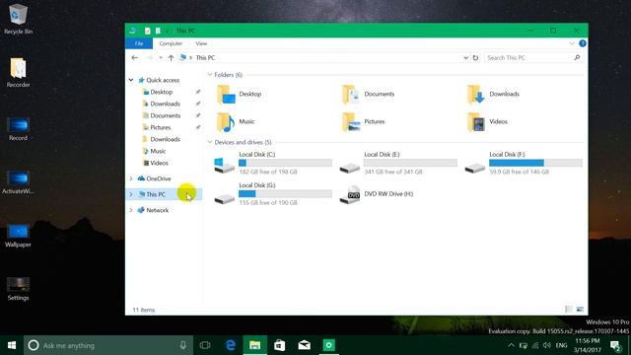
Task: Select pinned Downloads under Quick access
Action: pos(165,104)
